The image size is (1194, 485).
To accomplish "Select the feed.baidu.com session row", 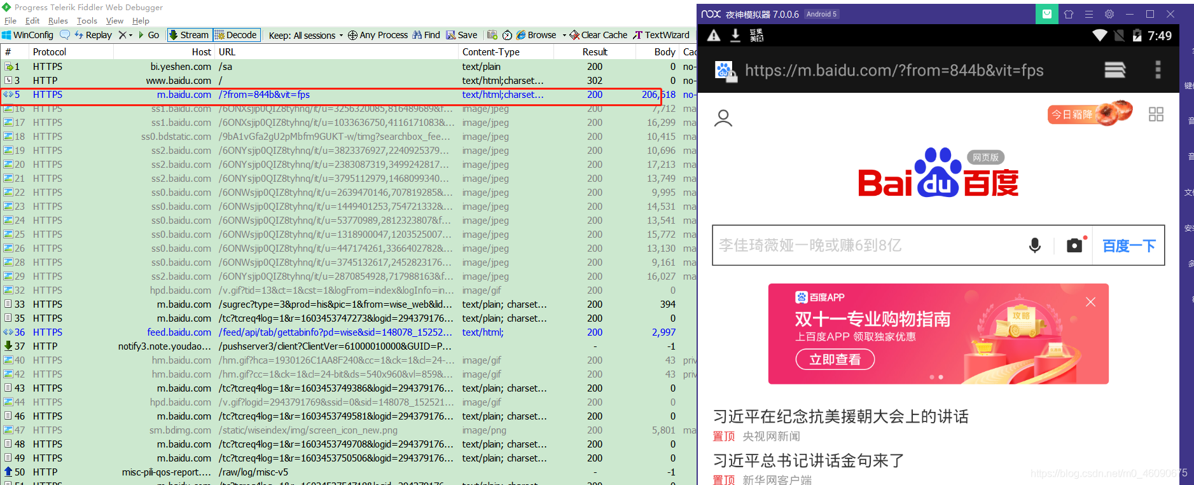I will [349, 332].
